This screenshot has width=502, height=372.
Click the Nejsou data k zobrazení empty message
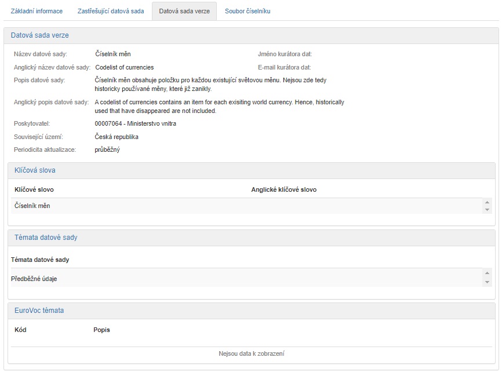click(251, 353)
